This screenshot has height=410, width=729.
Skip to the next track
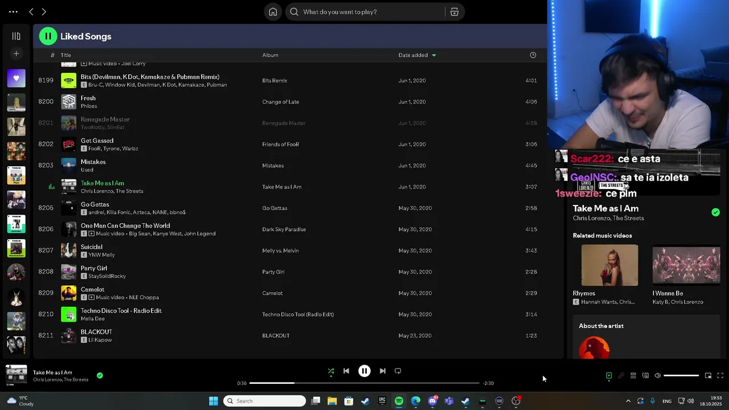(x=383, y=371)
